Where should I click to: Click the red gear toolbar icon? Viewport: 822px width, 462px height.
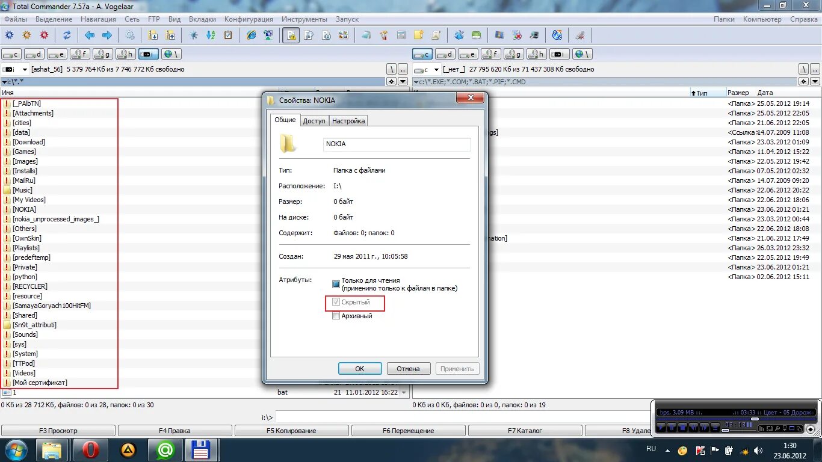(44, 35)
